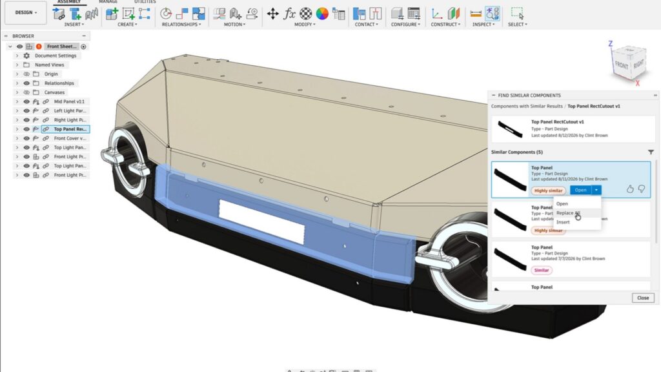
Task: Open the MODIFY dropdown menu
Action: pos(305,25)
